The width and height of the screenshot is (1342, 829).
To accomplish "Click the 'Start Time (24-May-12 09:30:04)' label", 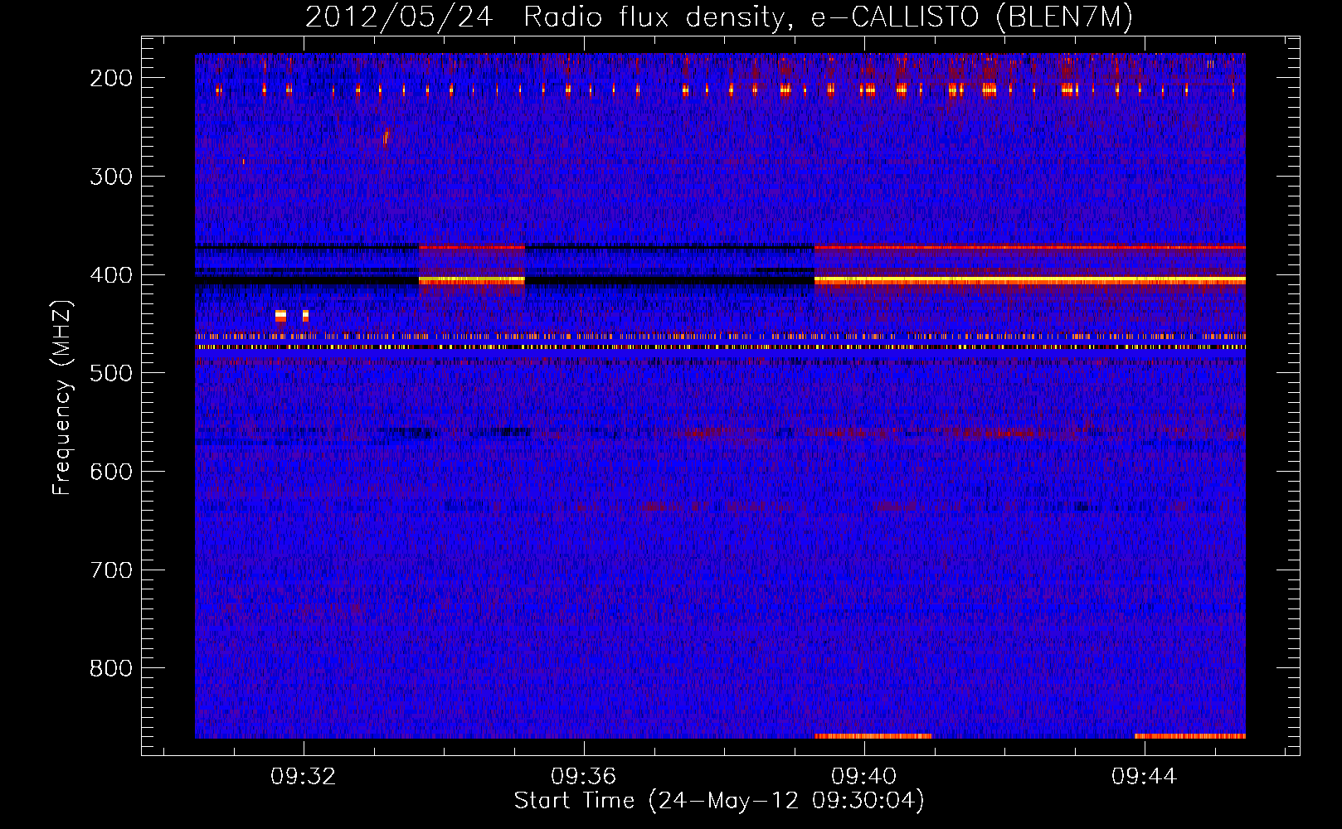I will coord(719,801).
